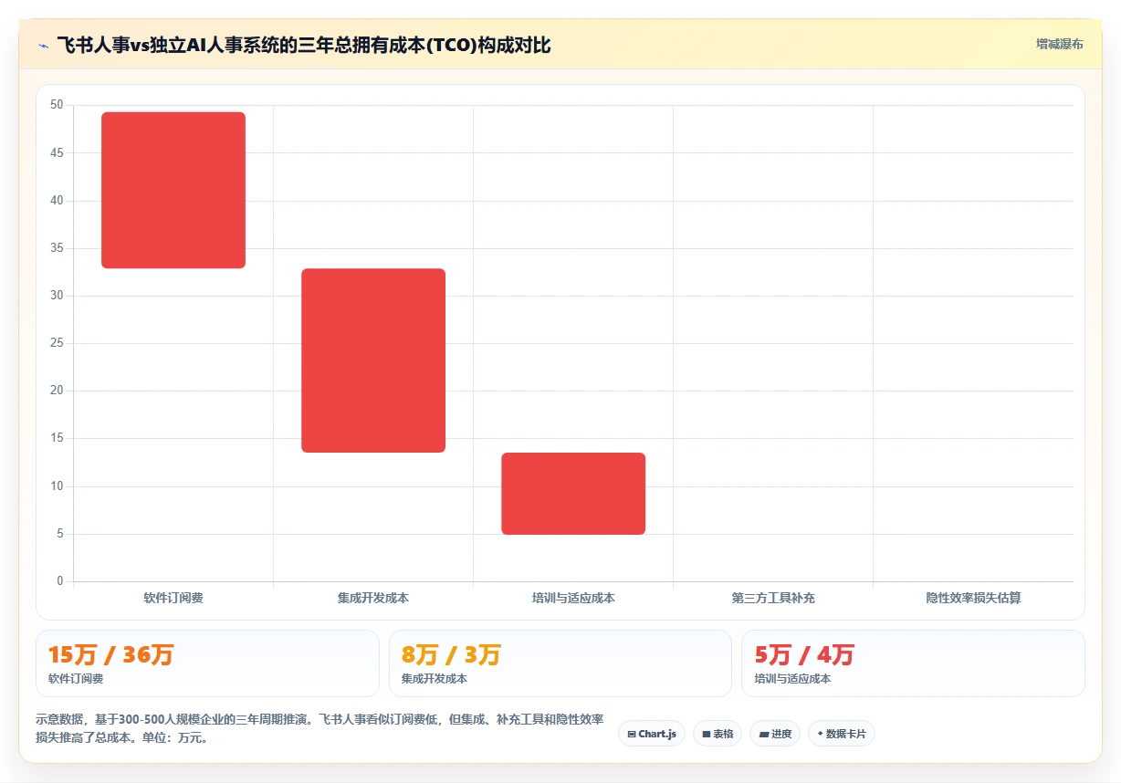Click the red 培训与适应成本 waterfall bar
Image resolution: width=1121 pixels, height=783 pixels.
point(573,494)
